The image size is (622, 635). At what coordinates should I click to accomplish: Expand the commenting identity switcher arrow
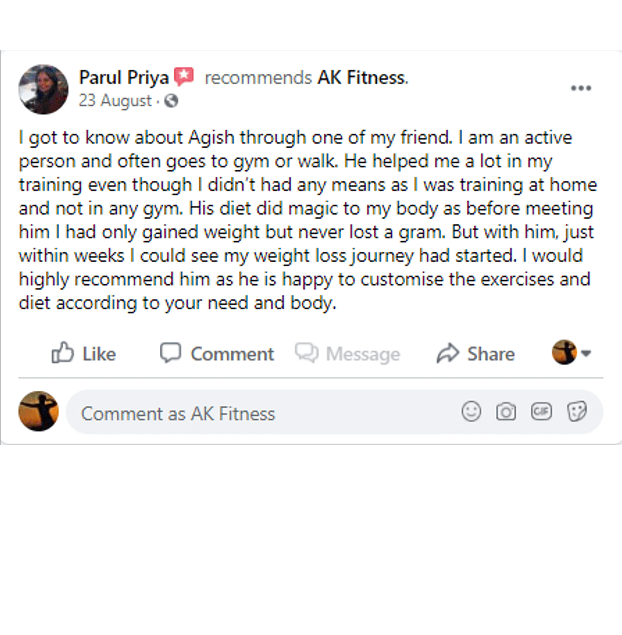pos(586,353)
